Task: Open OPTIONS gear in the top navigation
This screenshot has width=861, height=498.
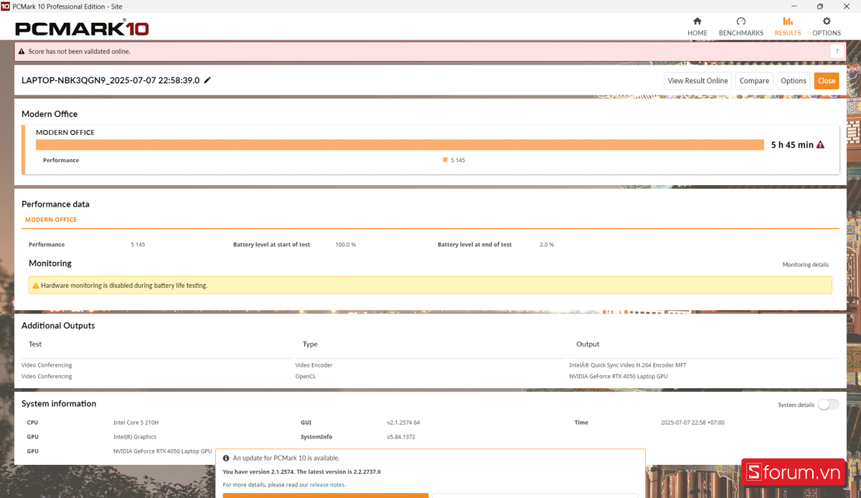Action: pos(826,27)
